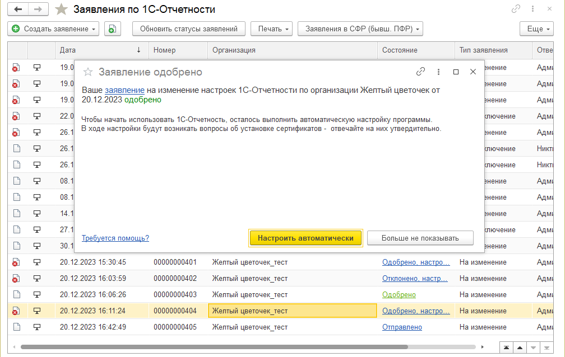This screenshot has width=565, height=357.
Task: Open Одобрено, настро… status of row 00000000401
Action: [x=416, y=262]
